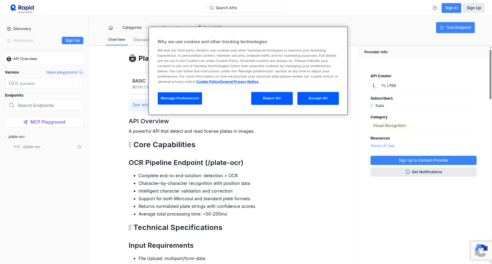
Task: Click Reject All cookies
Action: coord(272,98)
